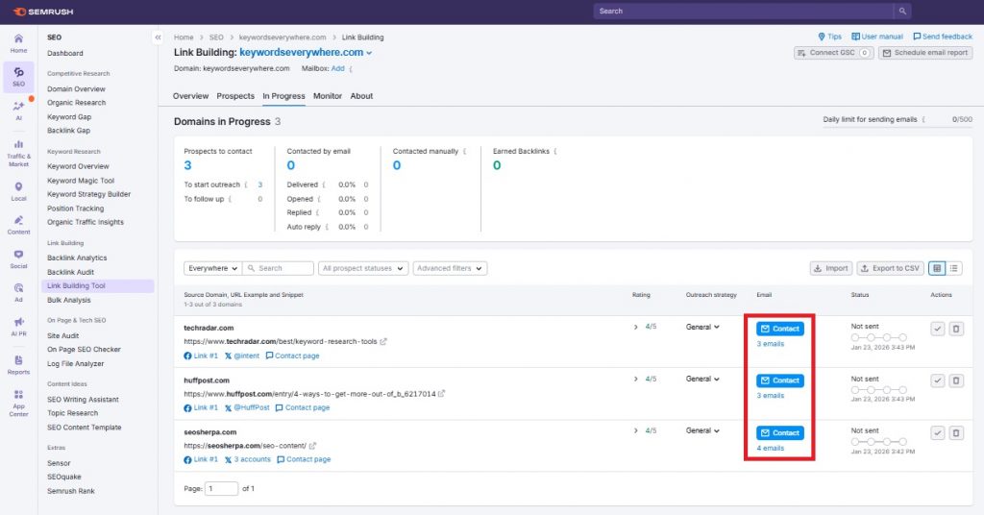Viewport: 984px width, 515px height.
Task: Open the Content section icon
Action: click(x=19, y=225)
